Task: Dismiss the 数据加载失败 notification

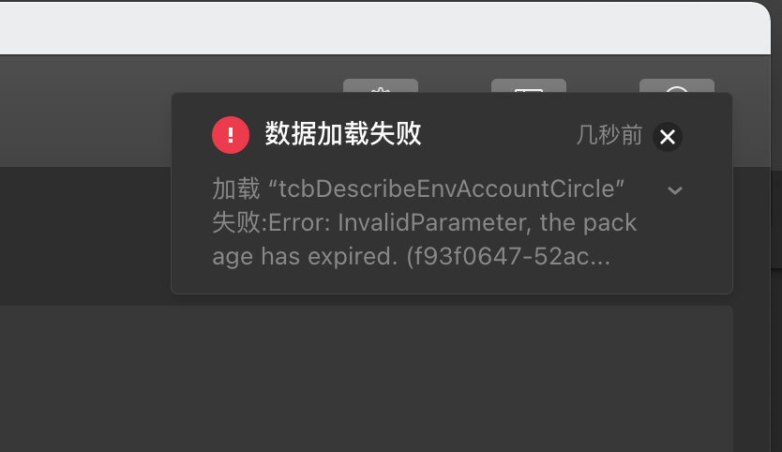Action: point(668,137)
